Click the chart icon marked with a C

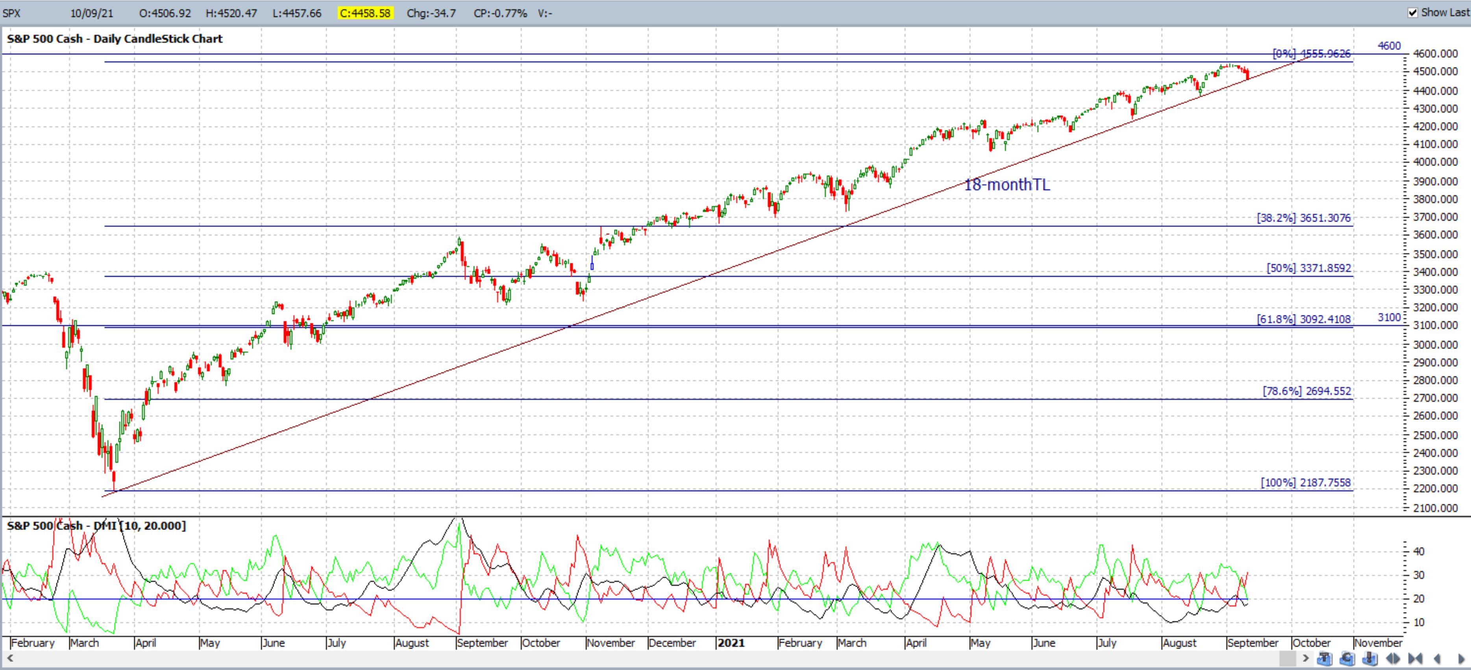pos(1347,659)
